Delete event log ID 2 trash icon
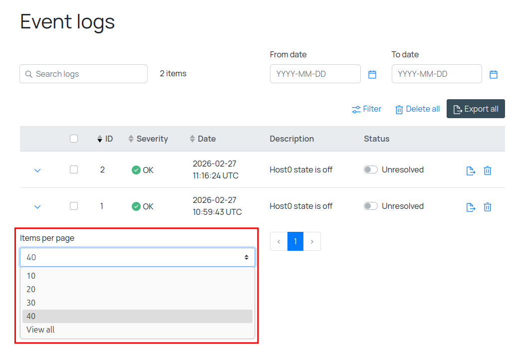 488,171
